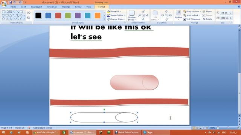Open Shape Styles dialog launcher
Screen dimensions: 241x135
coord(125,22)
